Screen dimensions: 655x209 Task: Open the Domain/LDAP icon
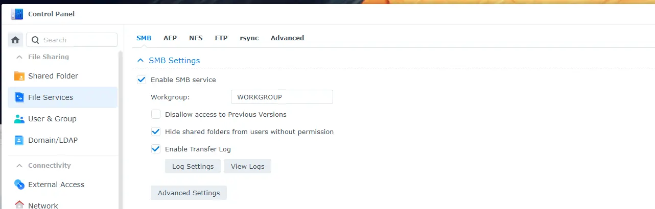[19, 140]
